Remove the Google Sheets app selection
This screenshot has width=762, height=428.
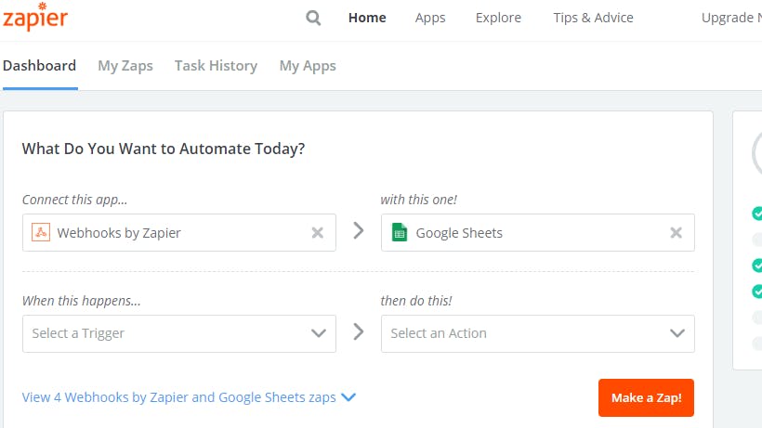point(677,233)
